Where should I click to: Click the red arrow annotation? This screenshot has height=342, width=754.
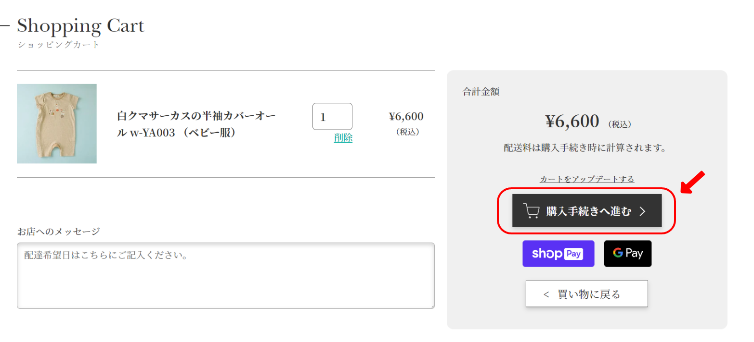pos(692,183)
